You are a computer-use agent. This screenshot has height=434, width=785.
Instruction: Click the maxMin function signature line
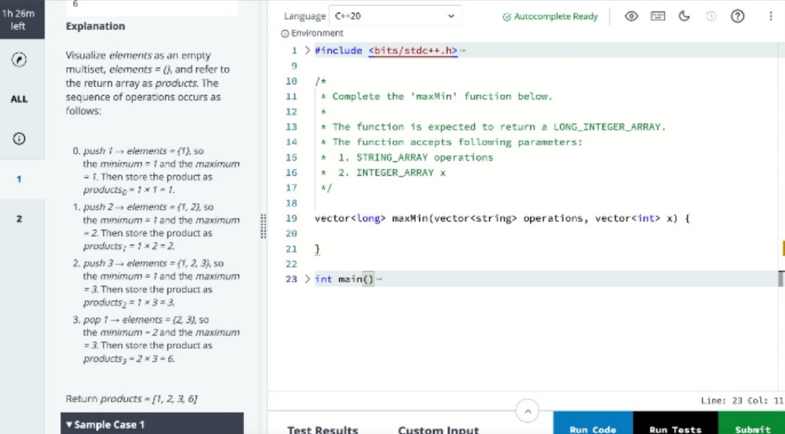pos(502,218)
